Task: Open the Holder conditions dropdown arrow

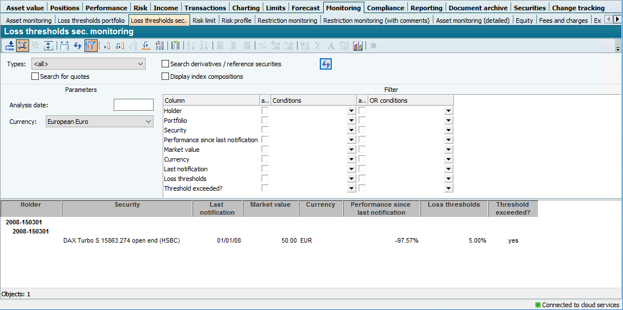Action: [x=351, y=111]
